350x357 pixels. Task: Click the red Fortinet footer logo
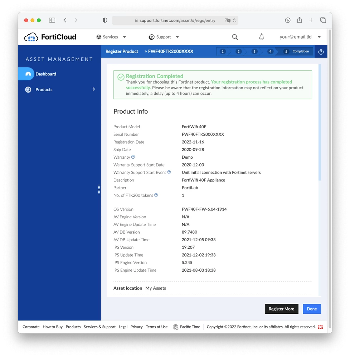320,327
